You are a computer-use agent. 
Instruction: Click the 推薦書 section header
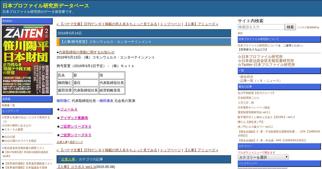coord(27,99)
